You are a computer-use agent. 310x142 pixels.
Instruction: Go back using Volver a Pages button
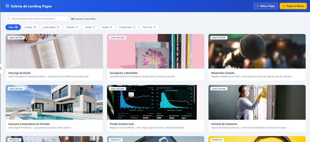[266, 6]
